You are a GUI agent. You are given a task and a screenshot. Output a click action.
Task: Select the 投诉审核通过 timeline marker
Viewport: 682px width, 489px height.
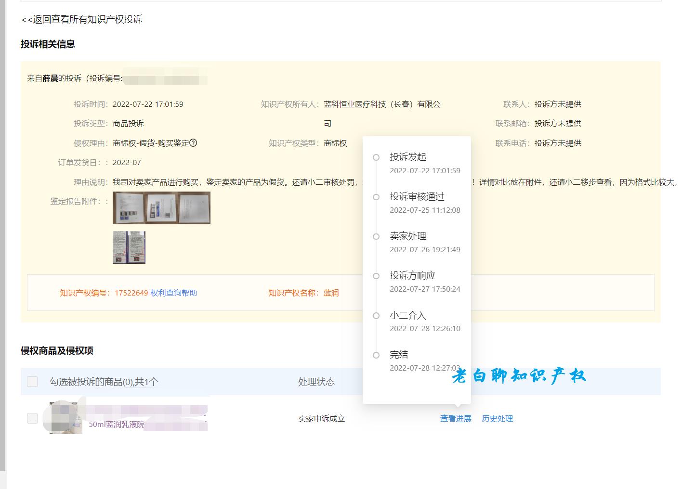coord(376,197)
